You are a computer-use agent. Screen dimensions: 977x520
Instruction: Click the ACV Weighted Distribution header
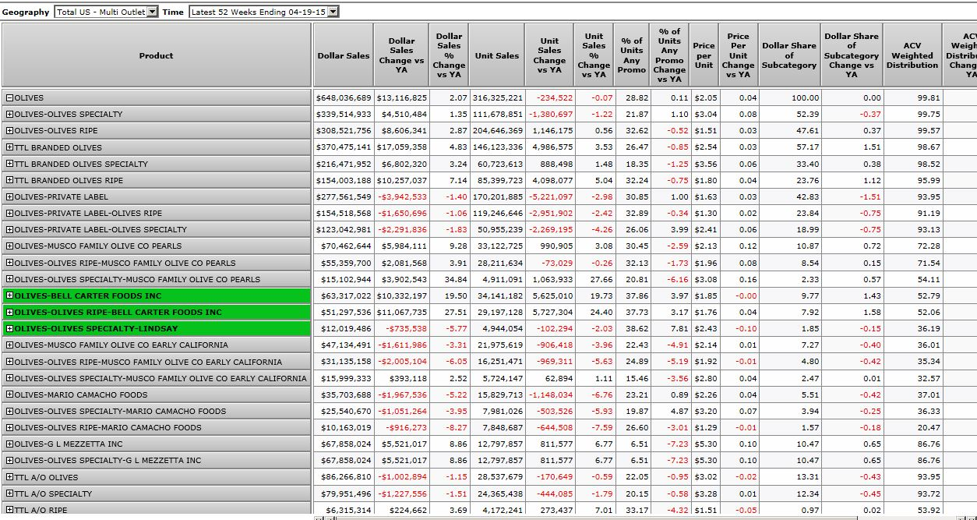tap(912, 55)
